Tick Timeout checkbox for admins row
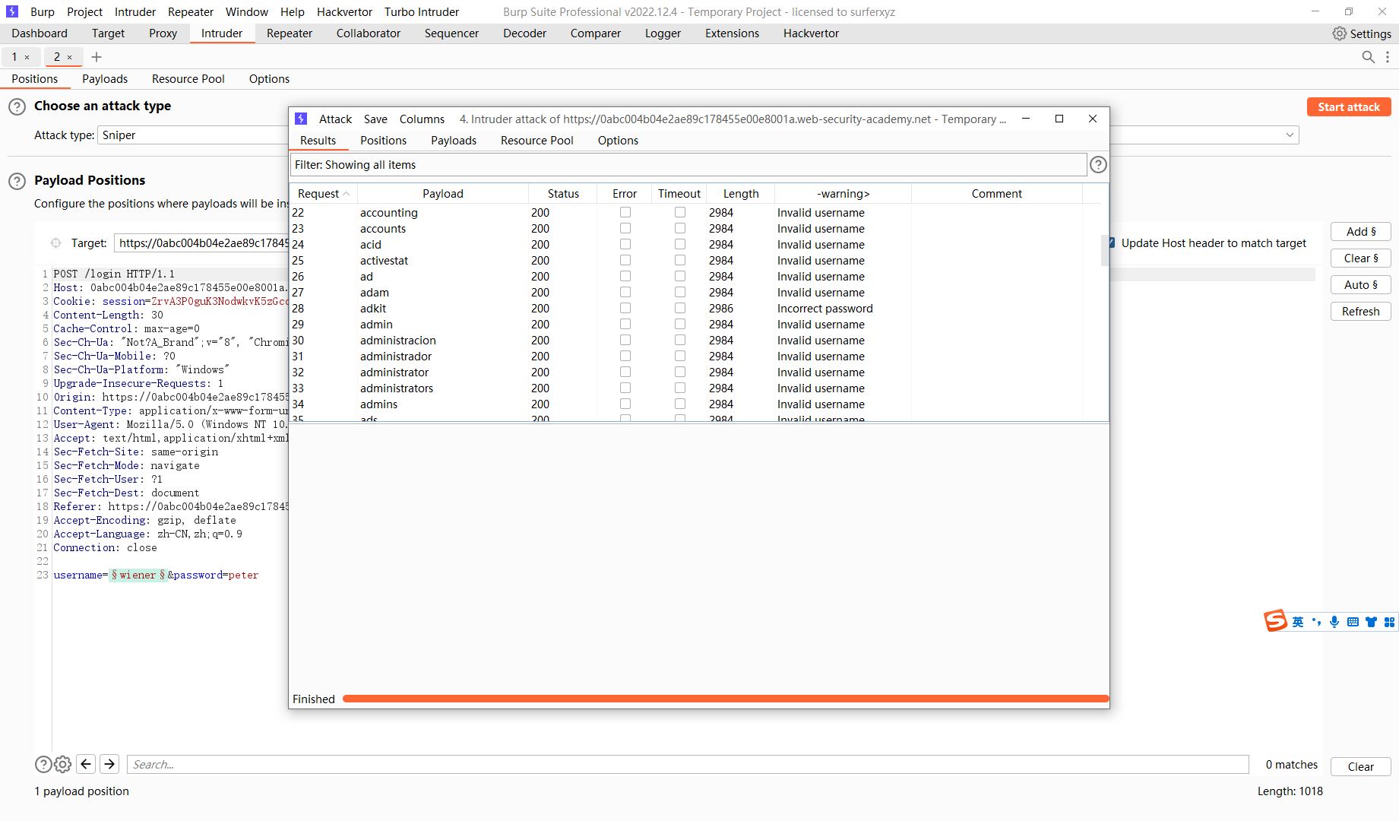The image size is (1399, 821). (x=680, y=404)
